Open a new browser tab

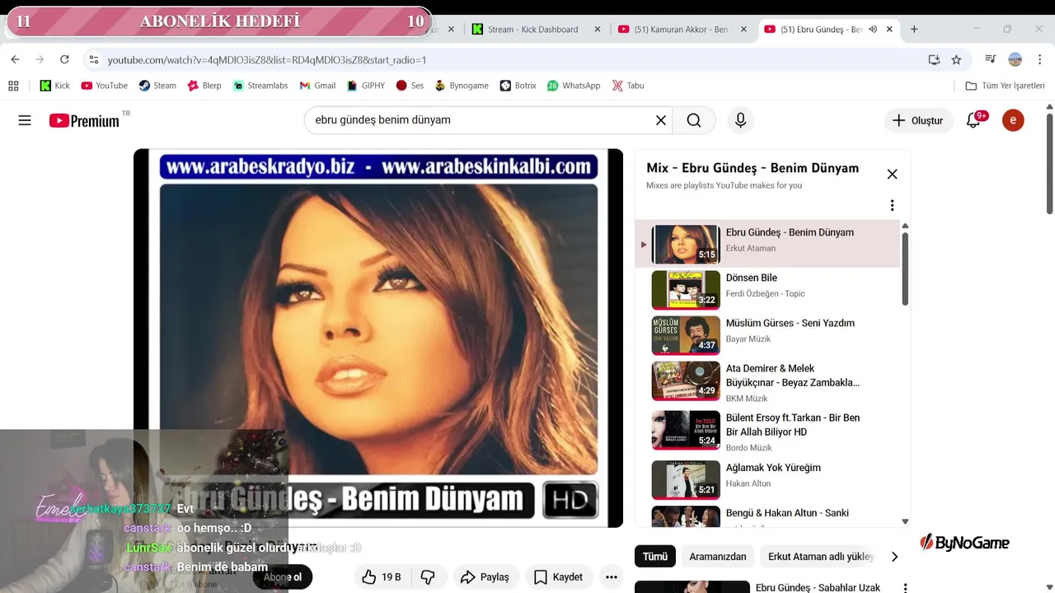click(x=914, y=29)
